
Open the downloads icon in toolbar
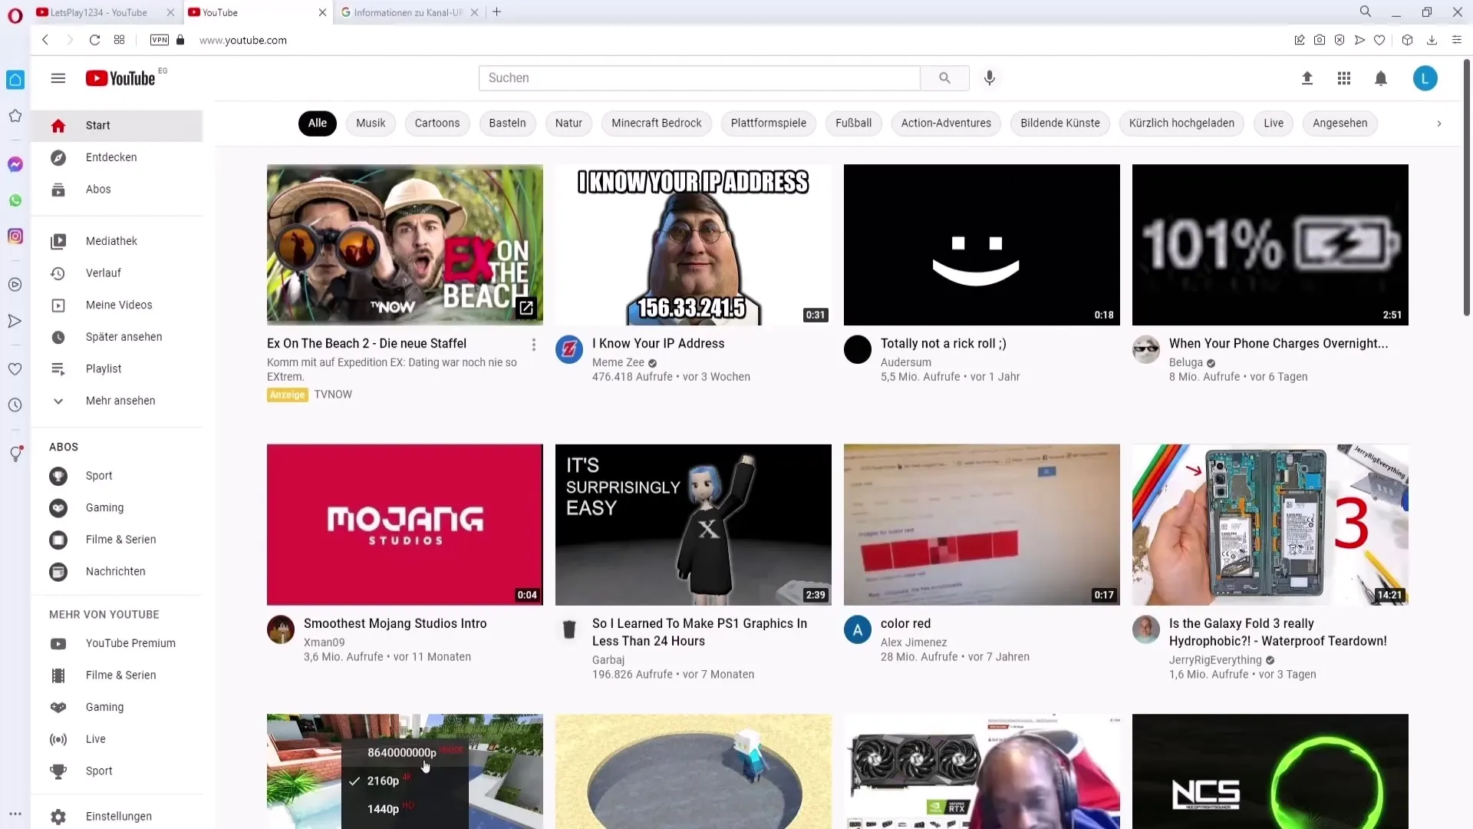click(x=1432, y=40)
